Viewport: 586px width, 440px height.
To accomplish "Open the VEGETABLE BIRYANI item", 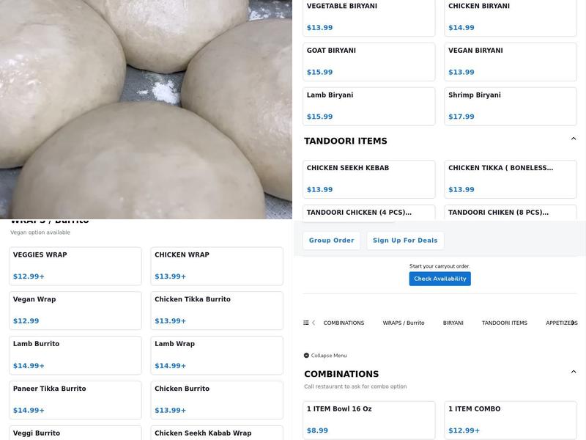I will coord(369,17).
